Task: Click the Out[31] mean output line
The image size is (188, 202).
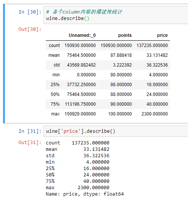Action: 78,149
